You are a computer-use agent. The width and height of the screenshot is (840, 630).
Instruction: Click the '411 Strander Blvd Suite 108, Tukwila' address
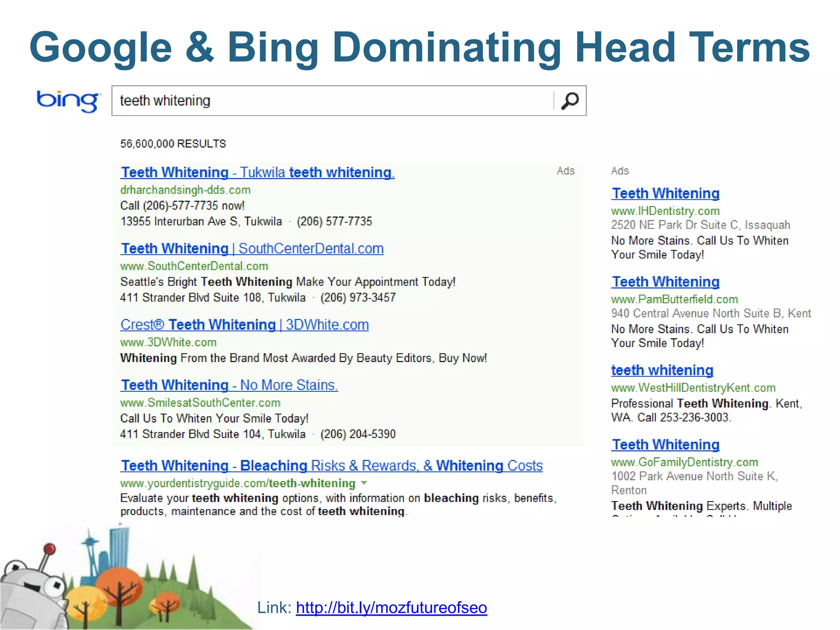(x=213, y=297)
